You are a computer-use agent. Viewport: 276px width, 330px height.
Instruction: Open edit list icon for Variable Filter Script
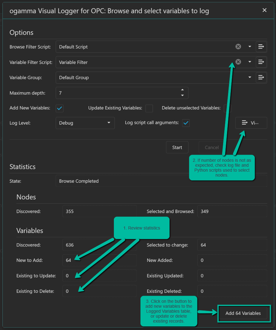click(261, 62)
